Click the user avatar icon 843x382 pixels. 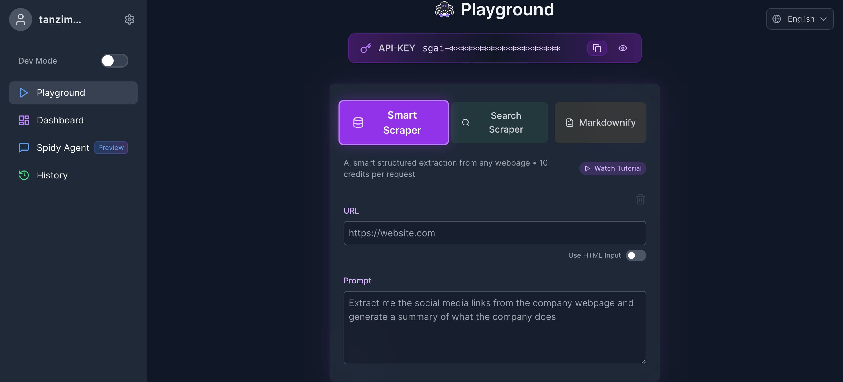point(21,19)
